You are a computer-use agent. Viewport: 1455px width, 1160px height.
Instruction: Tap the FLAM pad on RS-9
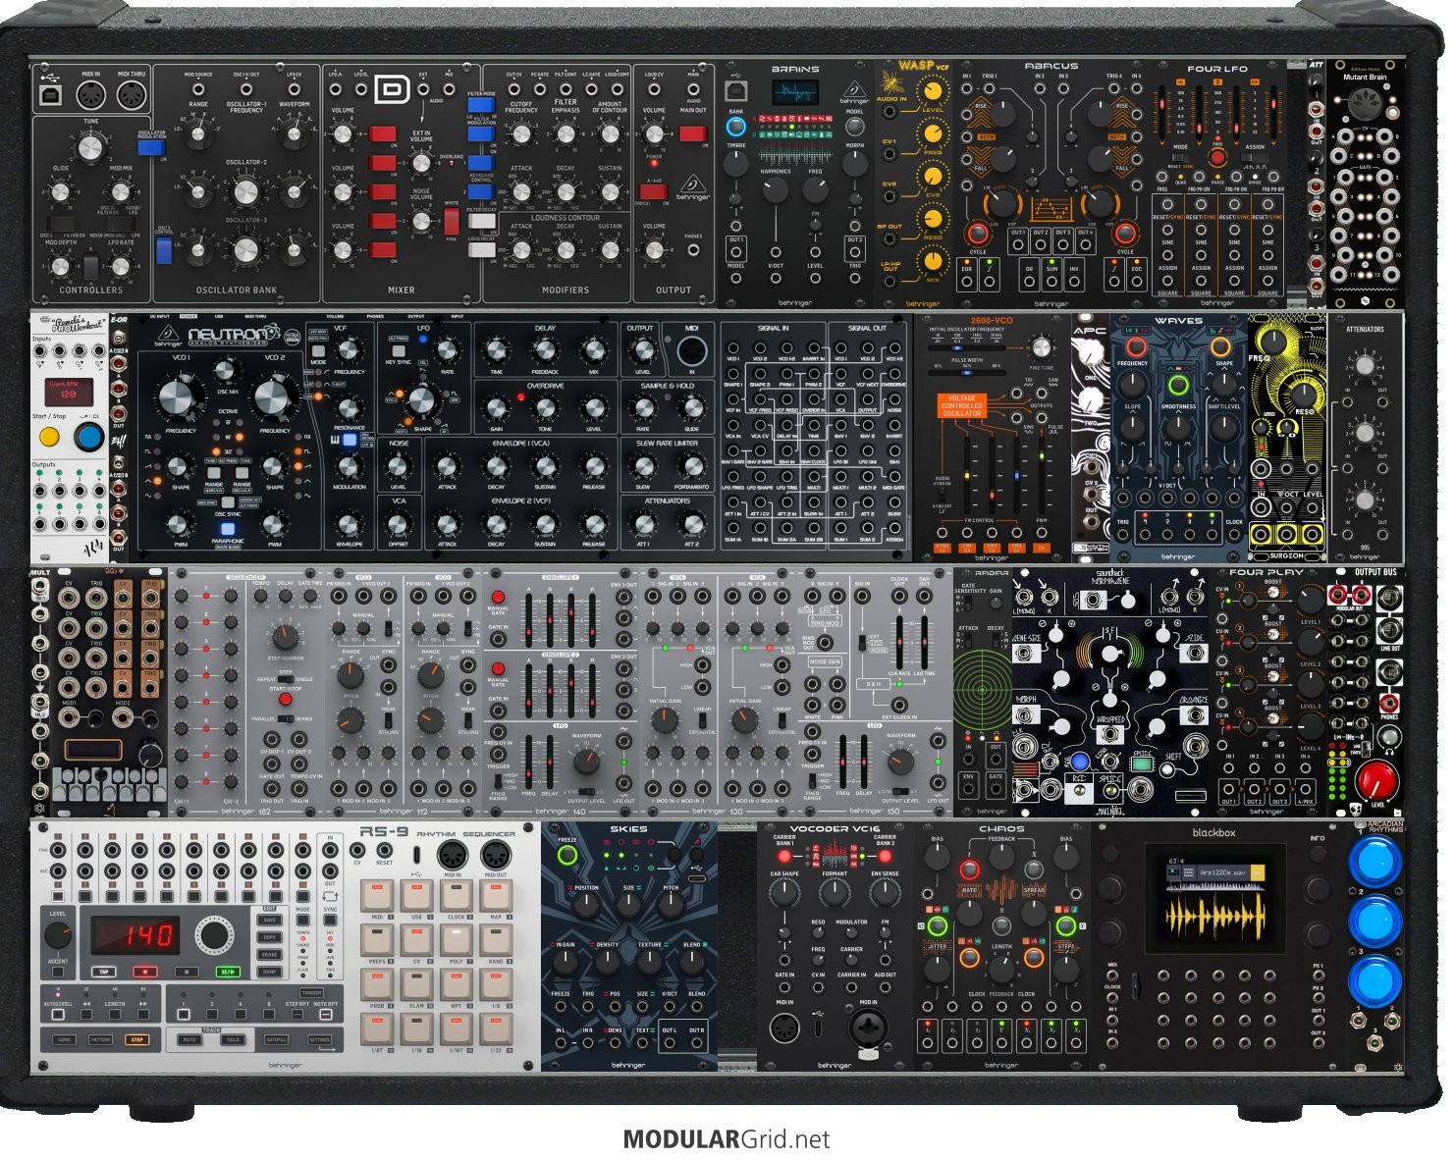(416, 983)
